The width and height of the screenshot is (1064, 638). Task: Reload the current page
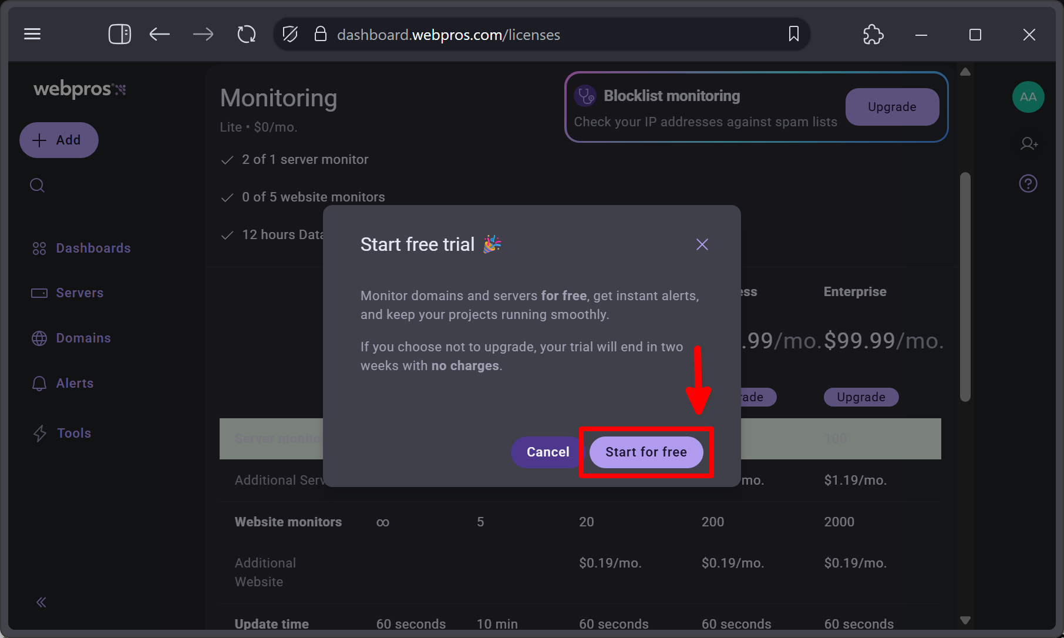pos(247,34)
